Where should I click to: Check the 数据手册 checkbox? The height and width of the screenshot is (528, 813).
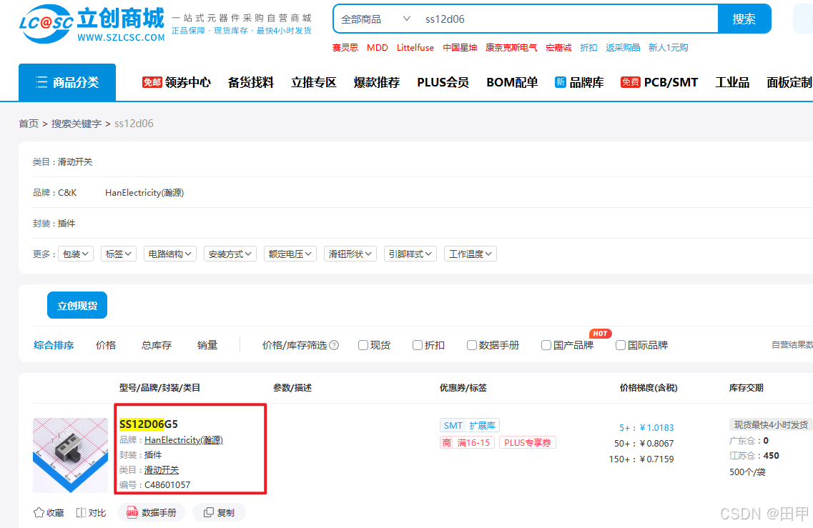click(x=472, y=345)
